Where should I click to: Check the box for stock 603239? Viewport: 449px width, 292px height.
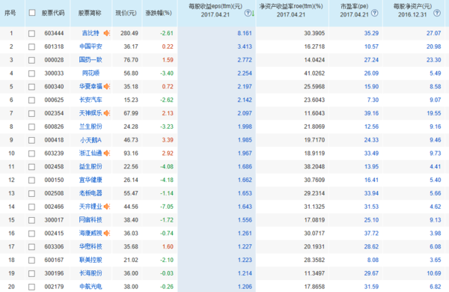[31, 153]
